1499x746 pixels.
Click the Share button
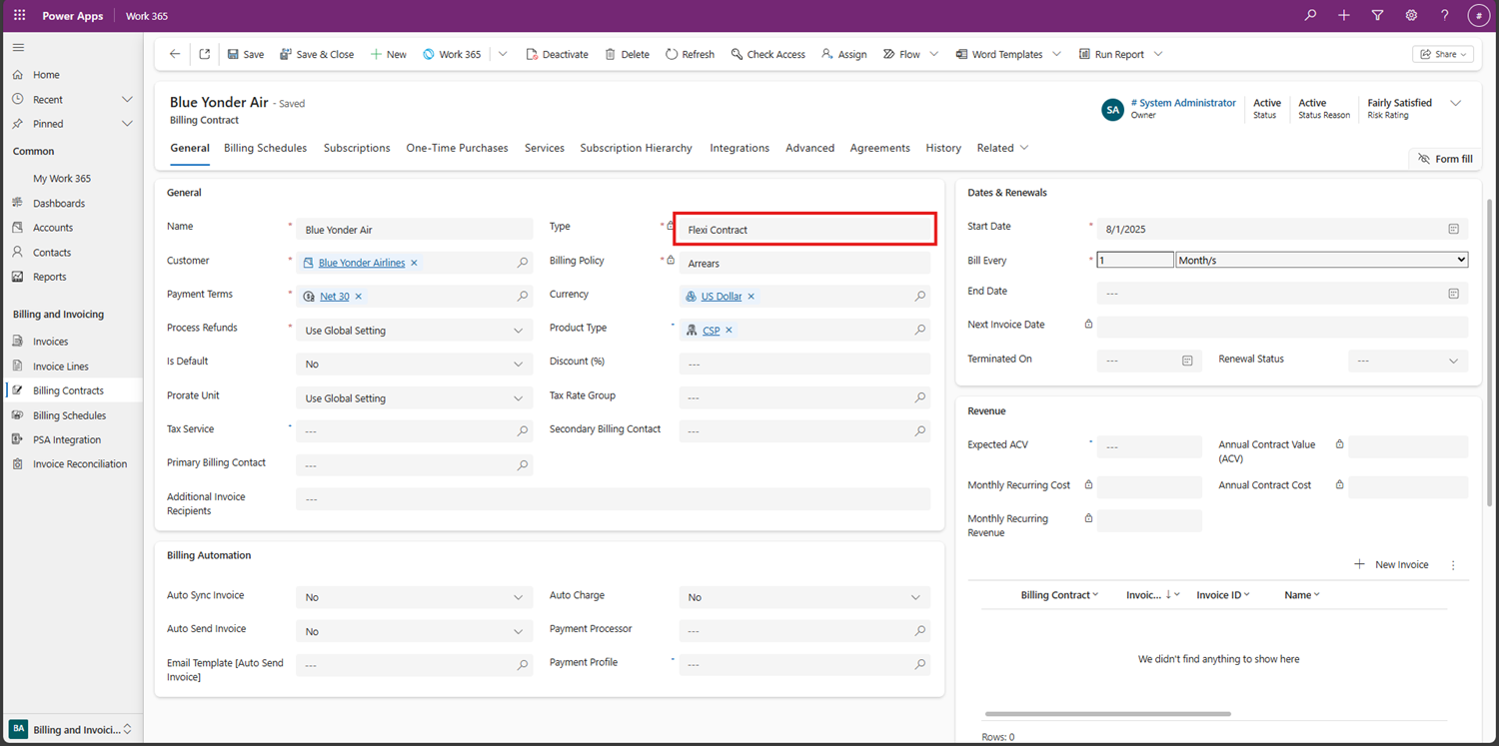(1443, 54)
